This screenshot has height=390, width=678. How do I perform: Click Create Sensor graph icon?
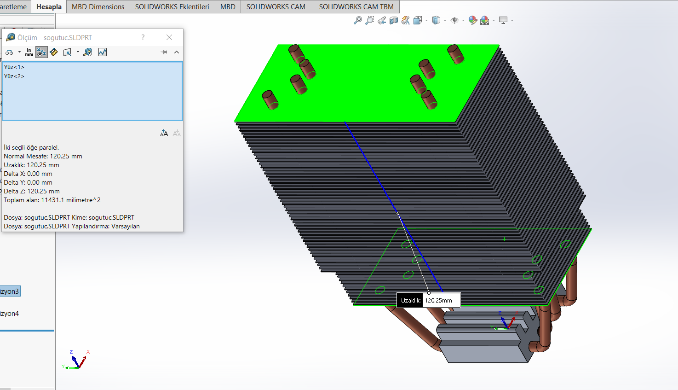[103, 52]
